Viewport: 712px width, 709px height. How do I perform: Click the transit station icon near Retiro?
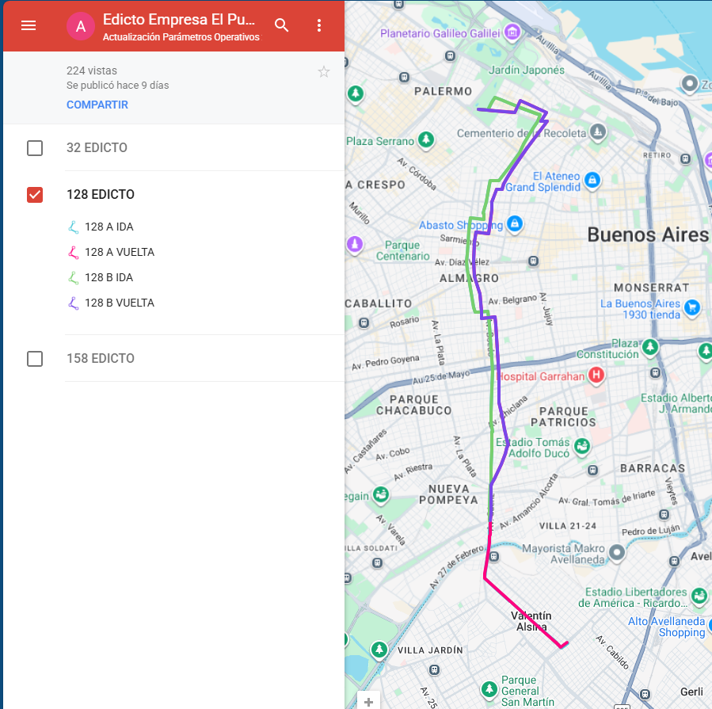coord(685,159)
